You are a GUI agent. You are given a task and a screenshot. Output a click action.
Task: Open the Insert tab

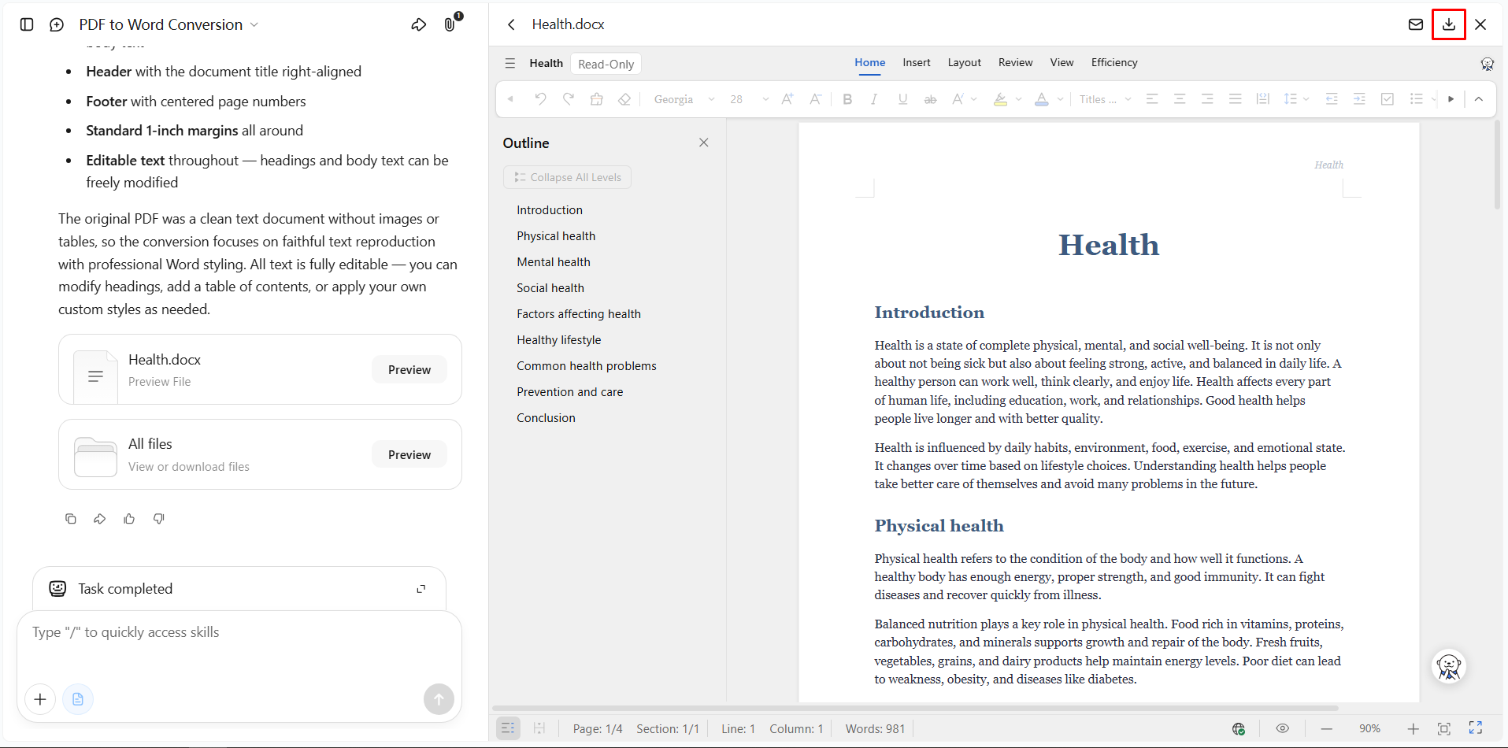click(917, 63)
